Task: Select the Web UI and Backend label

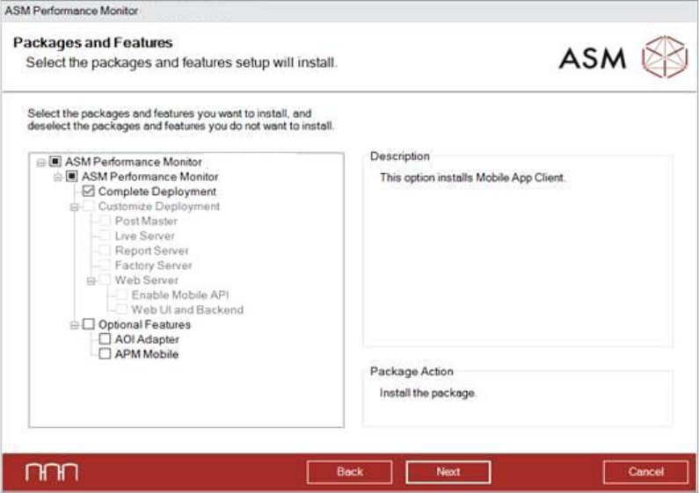Action: pos(187,309)
